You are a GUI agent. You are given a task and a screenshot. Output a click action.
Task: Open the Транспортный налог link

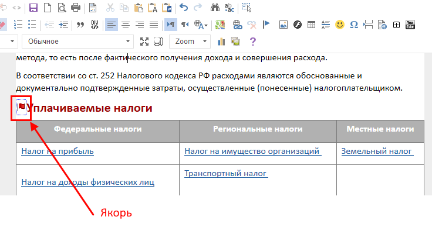226,173
